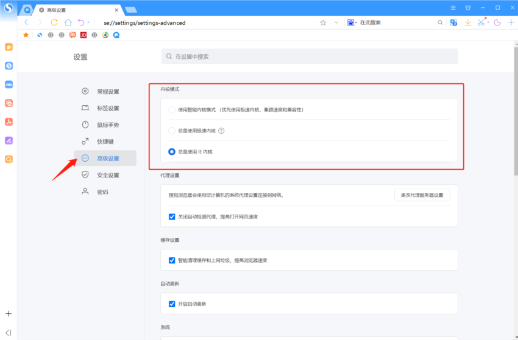Toggle night mode with the moon icon
Image resolution: width=518 pixels, height=340 pixels.
(497, 23)
